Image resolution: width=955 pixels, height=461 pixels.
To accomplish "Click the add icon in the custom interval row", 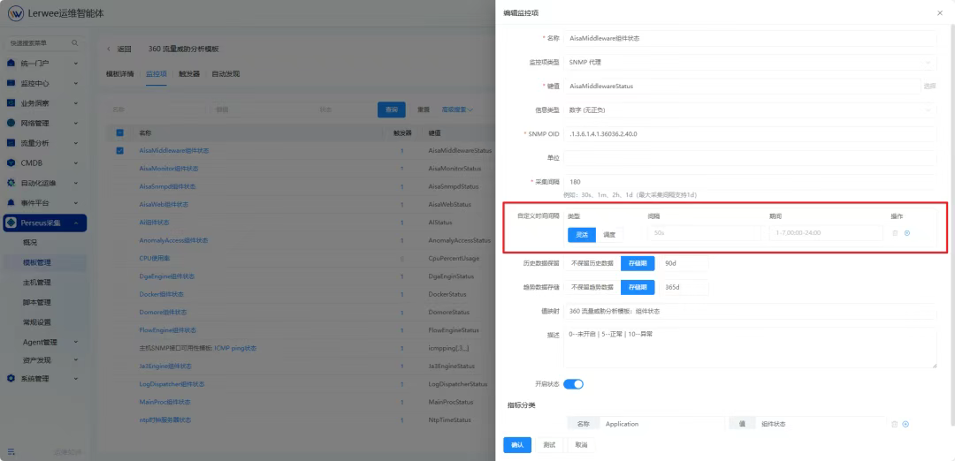I will [x=907, y=233].
